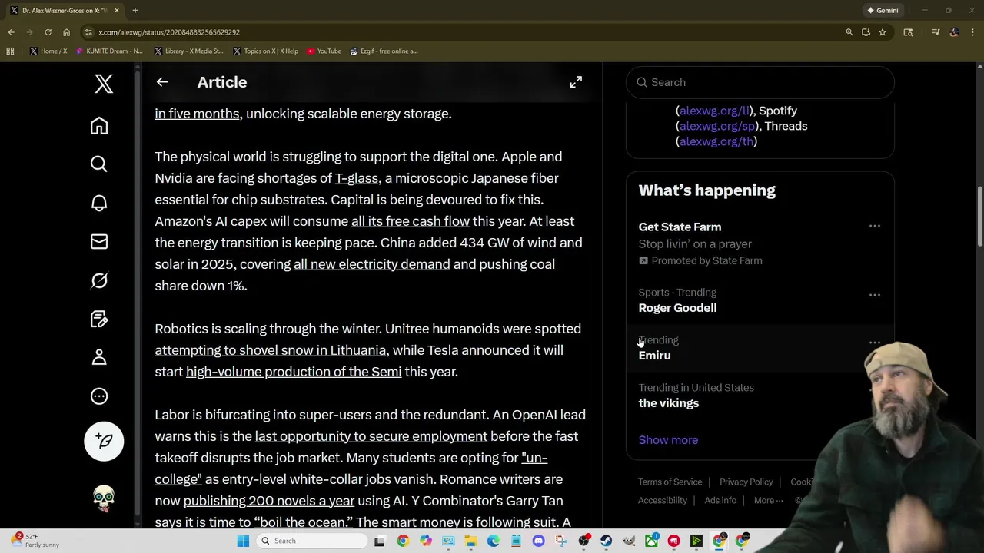The height and width of the screenshot is (553, 984).
Task: Open Explore search icon in X sidebar
Action: point(99,164)
